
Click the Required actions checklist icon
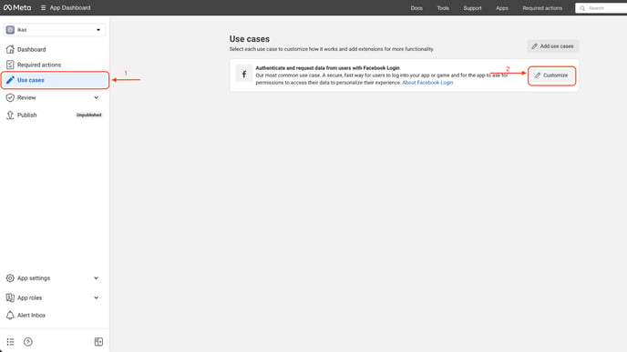click(x=10, y=65)
